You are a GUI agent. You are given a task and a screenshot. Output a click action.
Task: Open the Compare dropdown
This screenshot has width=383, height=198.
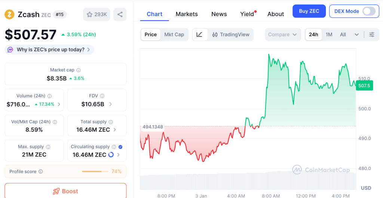(x=283, y=34)
